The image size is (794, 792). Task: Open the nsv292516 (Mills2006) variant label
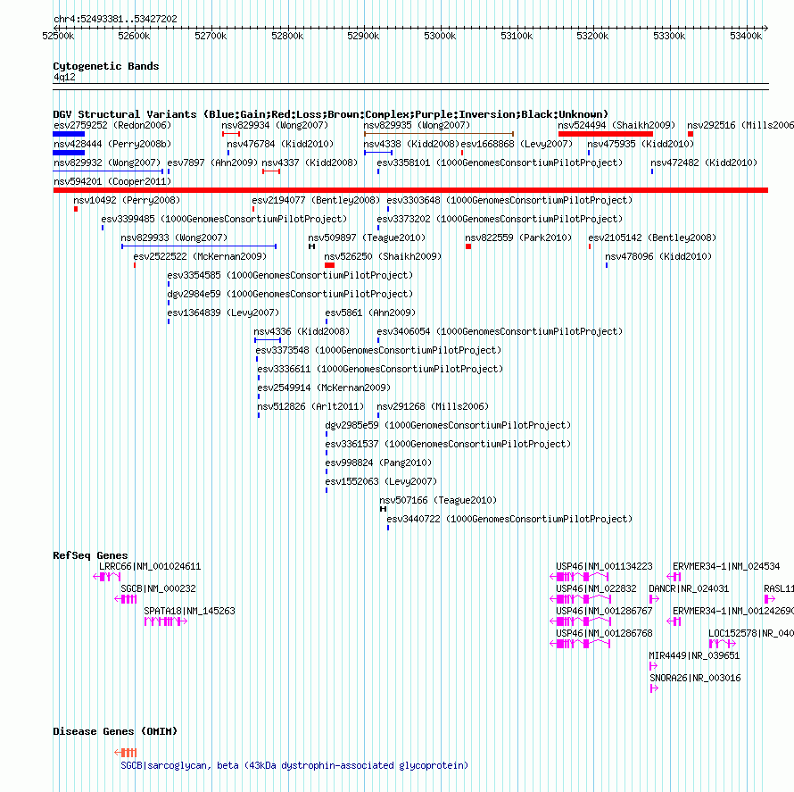(x=740, y=125)
